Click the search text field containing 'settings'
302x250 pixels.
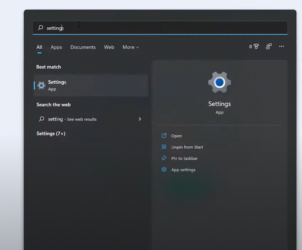coord(160,28)
